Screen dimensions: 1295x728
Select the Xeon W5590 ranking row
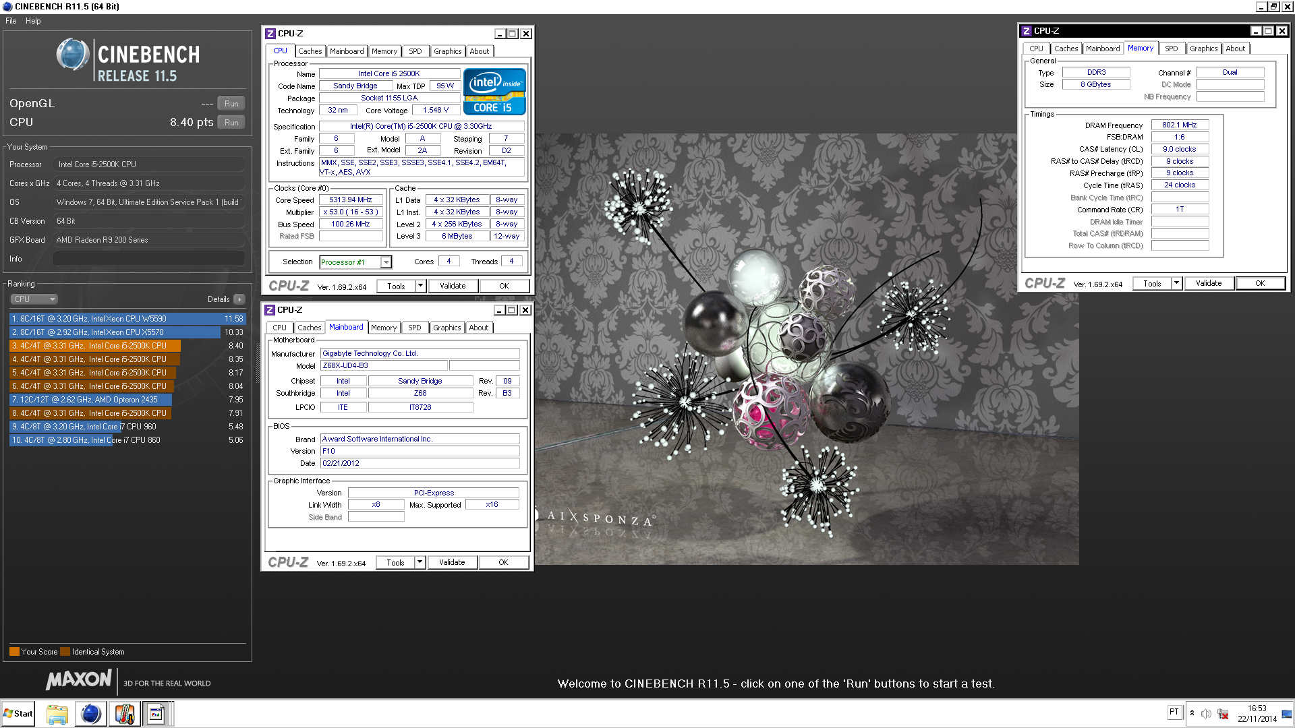127,319
